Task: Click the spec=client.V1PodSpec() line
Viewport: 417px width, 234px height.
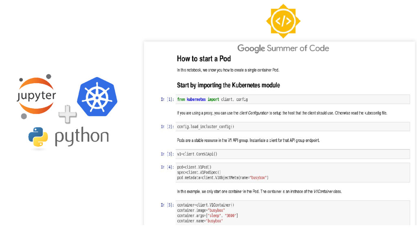Action: [199, 172]
